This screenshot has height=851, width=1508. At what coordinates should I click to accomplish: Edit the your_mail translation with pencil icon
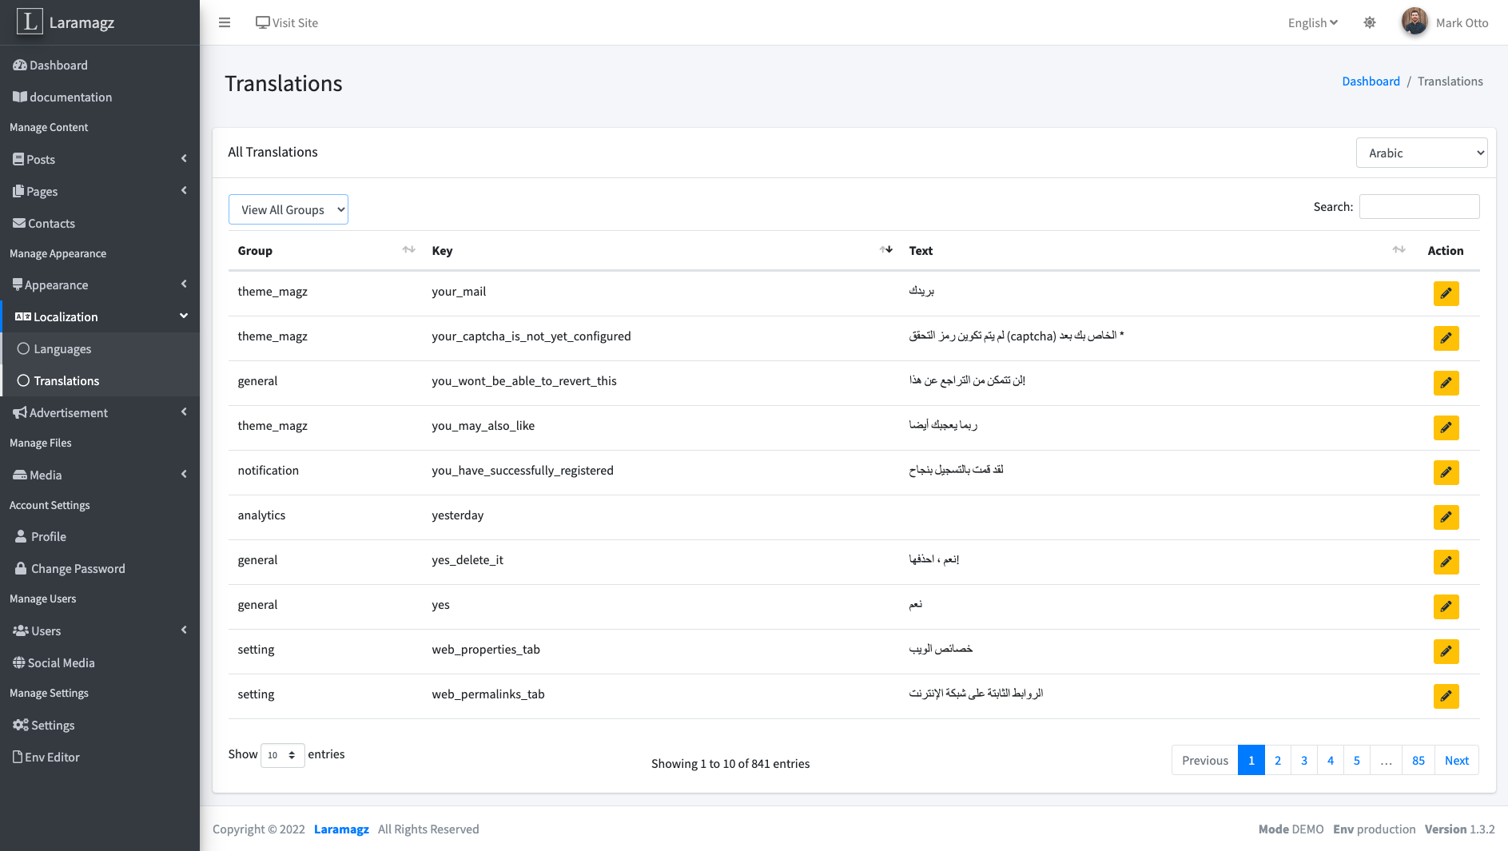tap(1446, 293)
